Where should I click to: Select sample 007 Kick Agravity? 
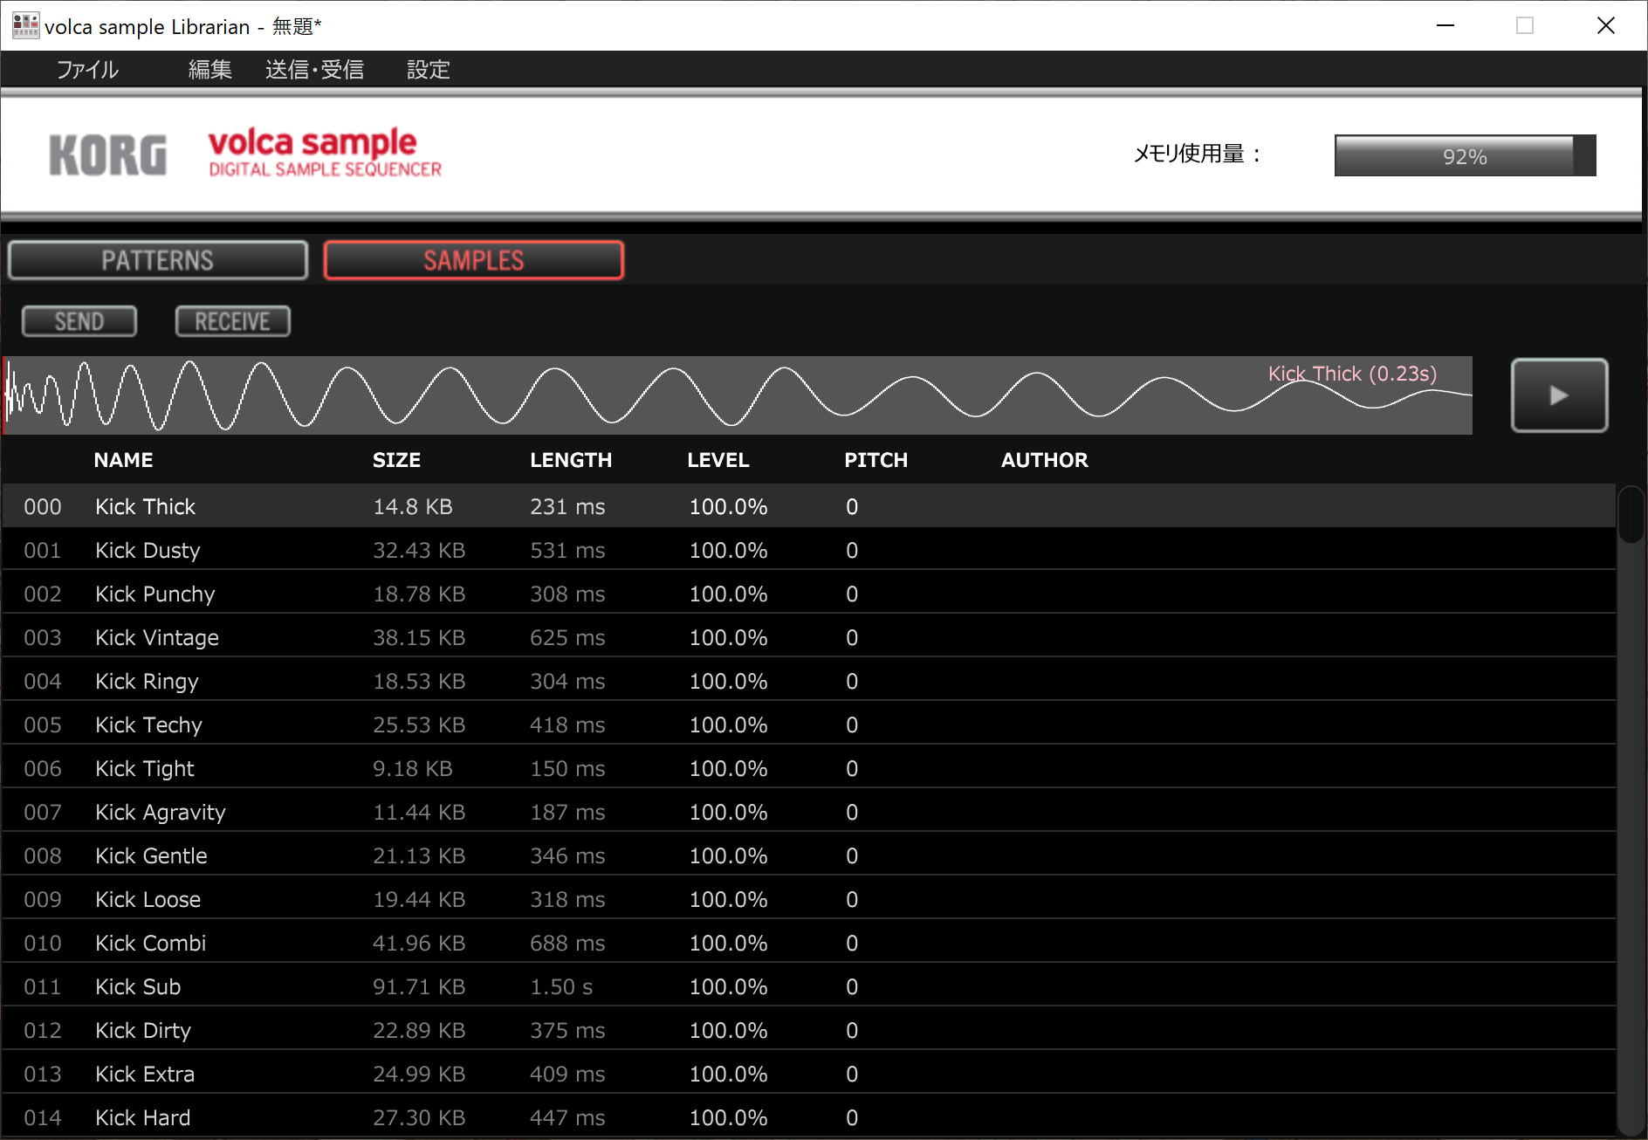809,812
